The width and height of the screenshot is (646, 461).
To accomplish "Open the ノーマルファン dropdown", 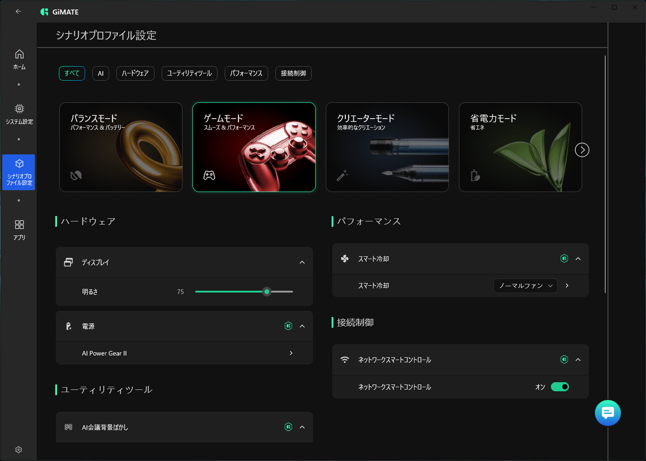I will [525, 286].
